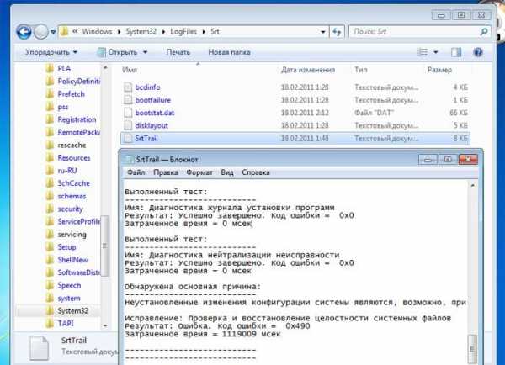Viewport: 505px width, 365px height.
Task: Sort by Дата изменения column
Action: click(x=308, y=70)
